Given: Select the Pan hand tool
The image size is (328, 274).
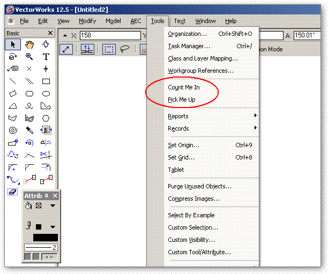Looking at the screenshot, I should click(x=29, y=44).
